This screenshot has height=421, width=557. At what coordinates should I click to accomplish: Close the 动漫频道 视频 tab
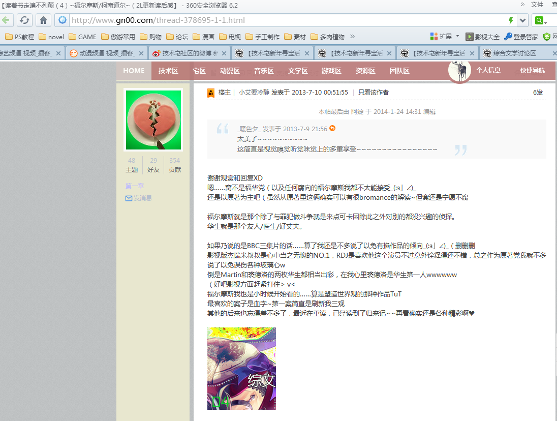(x=141, y=53)
